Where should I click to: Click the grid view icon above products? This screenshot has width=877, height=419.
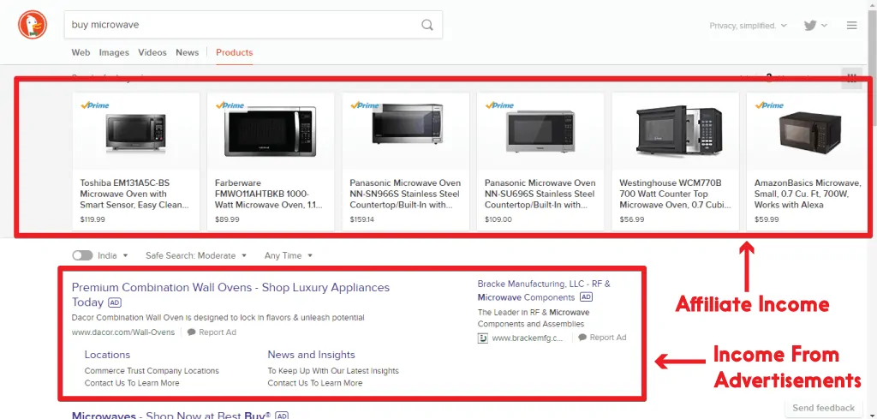tap(851, 78)
